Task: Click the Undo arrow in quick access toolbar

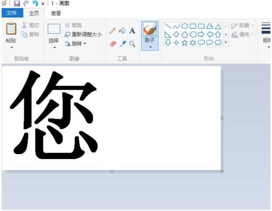Action: (x=35, y=3)
